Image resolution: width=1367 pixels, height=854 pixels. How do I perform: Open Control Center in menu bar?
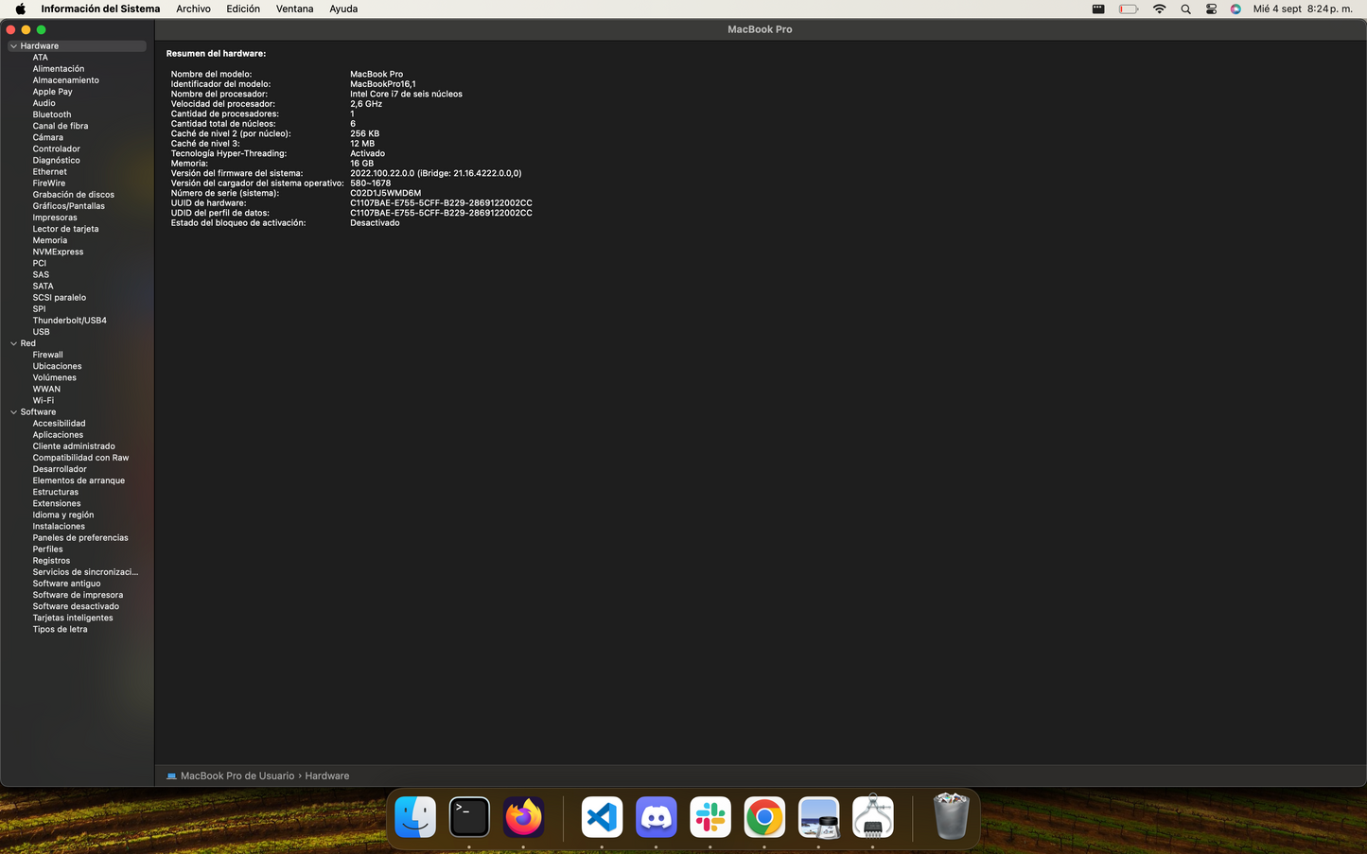1211,9
